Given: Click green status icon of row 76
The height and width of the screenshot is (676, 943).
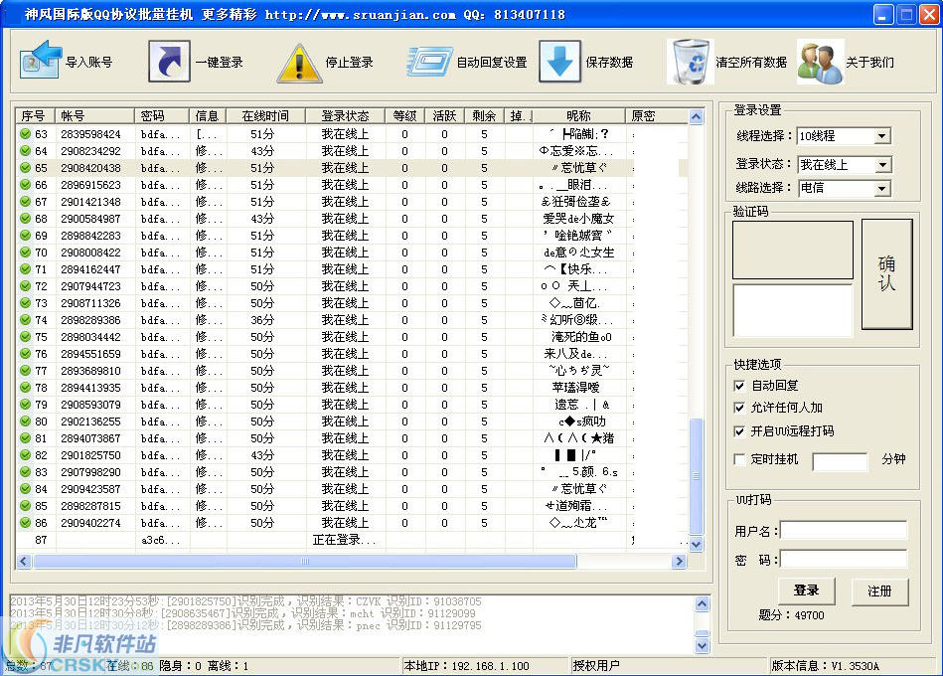Looking at the screenshot, I should pyautogui.click(x=25, y=354).
